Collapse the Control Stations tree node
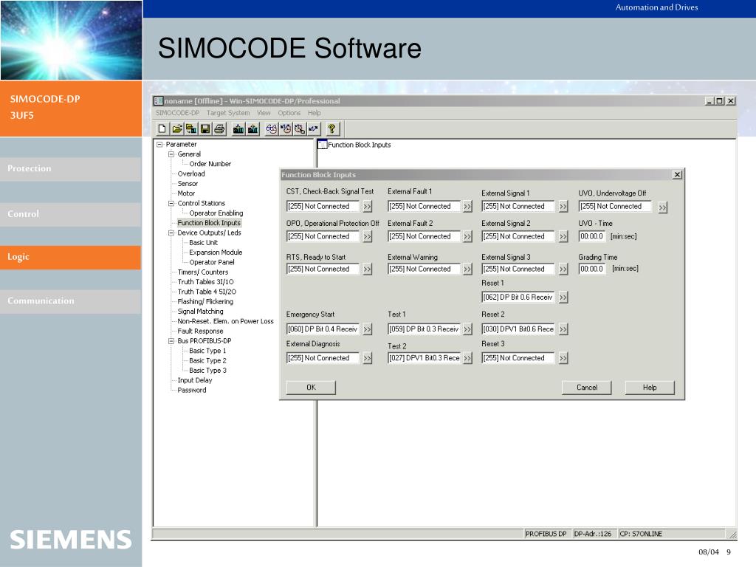 171,204
